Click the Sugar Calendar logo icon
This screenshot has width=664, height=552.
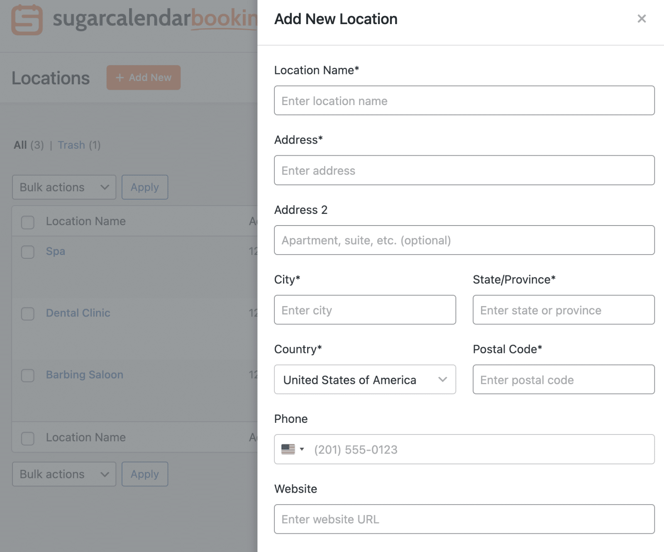(27, 20)
